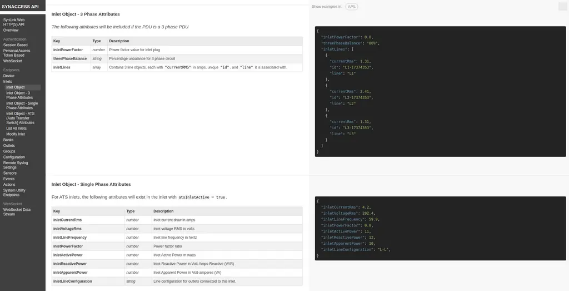Click 'Percentage unbalance for 3 phase circuit' description
Image resolution: width=569 pixels, height=291 pixels.
pos(142,58)
